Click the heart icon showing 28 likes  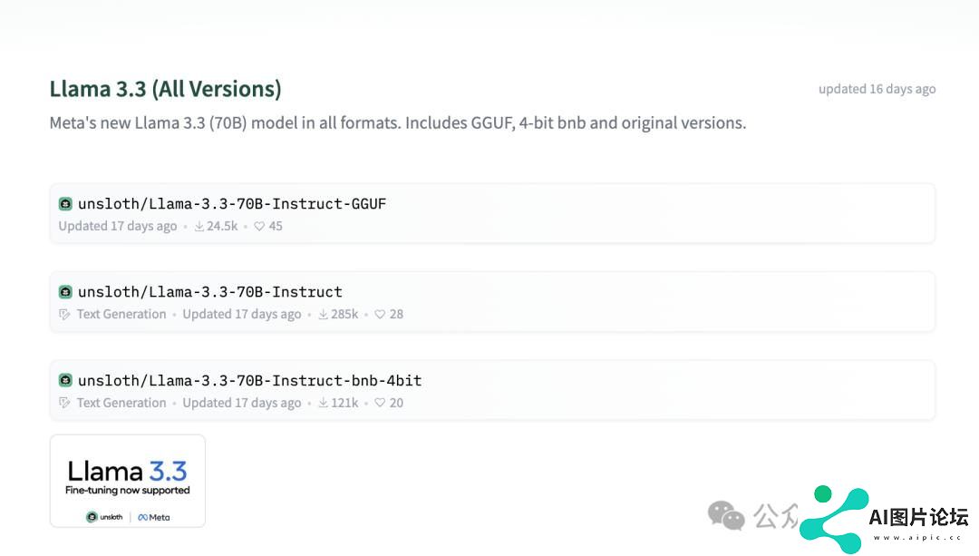[x=380, y=315]
